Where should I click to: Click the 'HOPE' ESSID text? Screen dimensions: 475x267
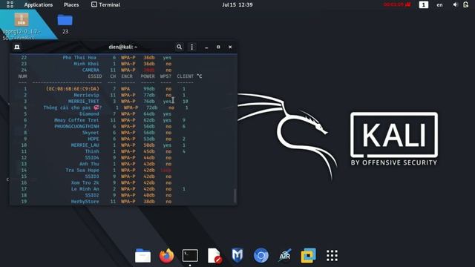93,139
